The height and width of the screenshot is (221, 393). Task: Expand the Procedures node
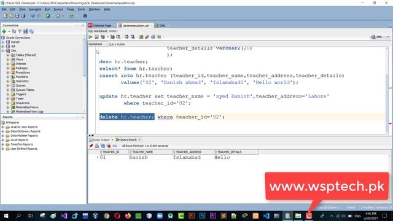click(8, 72)
